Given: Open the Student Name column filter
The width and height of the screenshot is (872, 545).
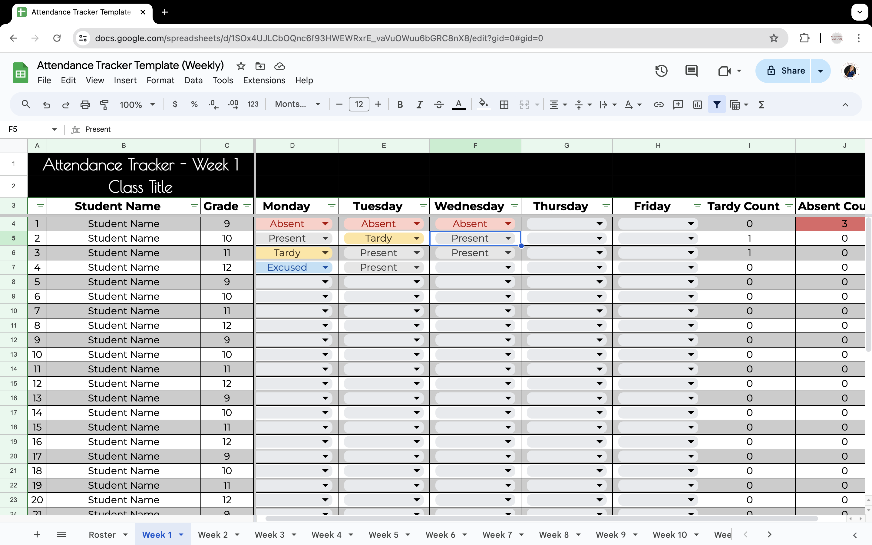Looking at the screenshot, I should (x=194, y=206).
